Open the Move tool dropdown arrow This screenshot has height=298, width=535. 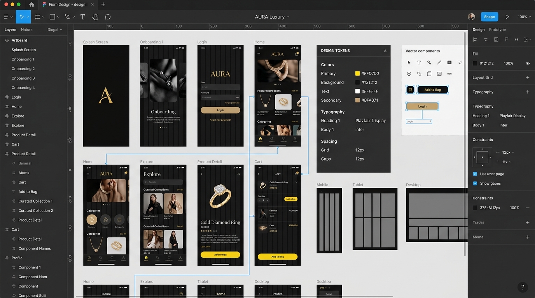28,17
